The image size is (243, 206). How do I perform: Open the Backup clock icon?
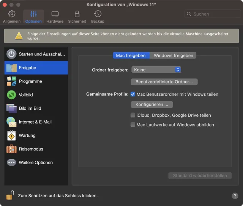click(x=98, y=14)
